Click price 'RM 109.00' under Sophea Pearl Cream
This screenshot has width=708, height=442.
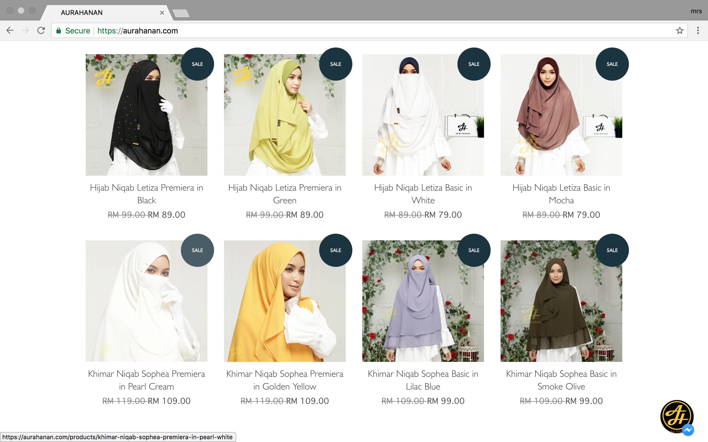point(169,401)
